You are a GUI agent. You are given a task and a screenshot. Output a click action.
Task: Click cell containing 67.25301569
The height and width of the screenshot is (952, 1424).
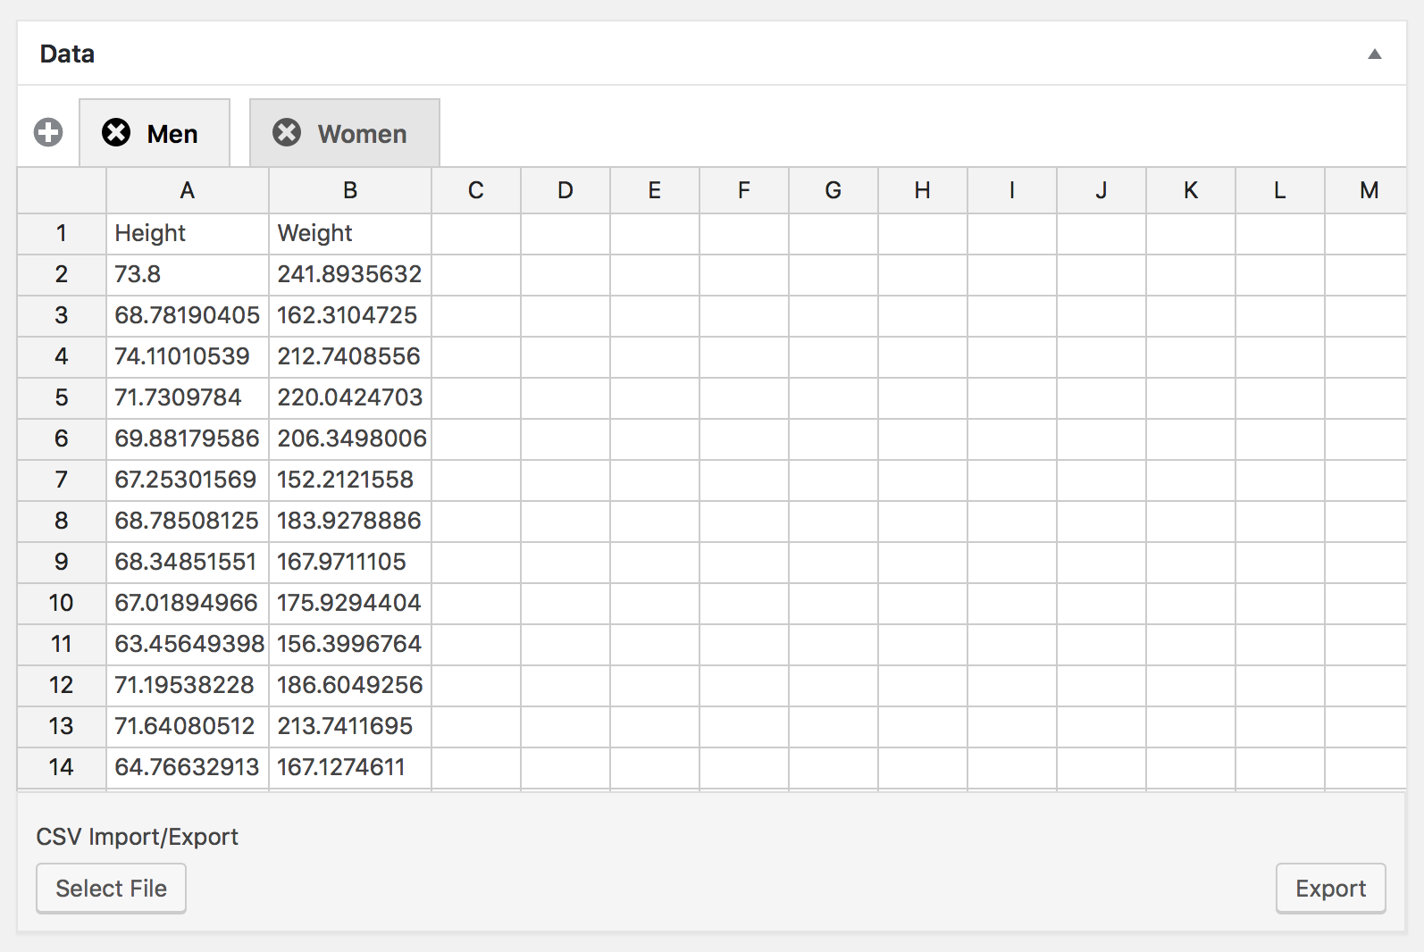188,480
